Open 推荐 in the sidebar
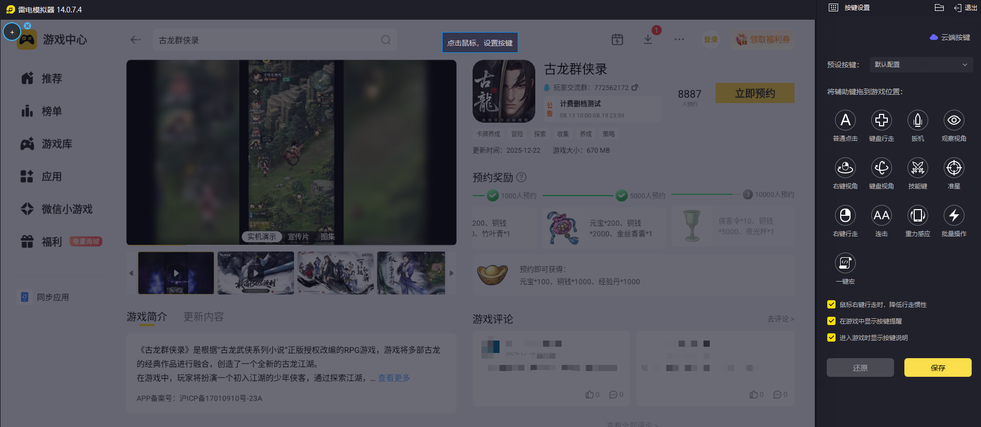The height and width of the screenshot is (427, 981). point(41,78)
